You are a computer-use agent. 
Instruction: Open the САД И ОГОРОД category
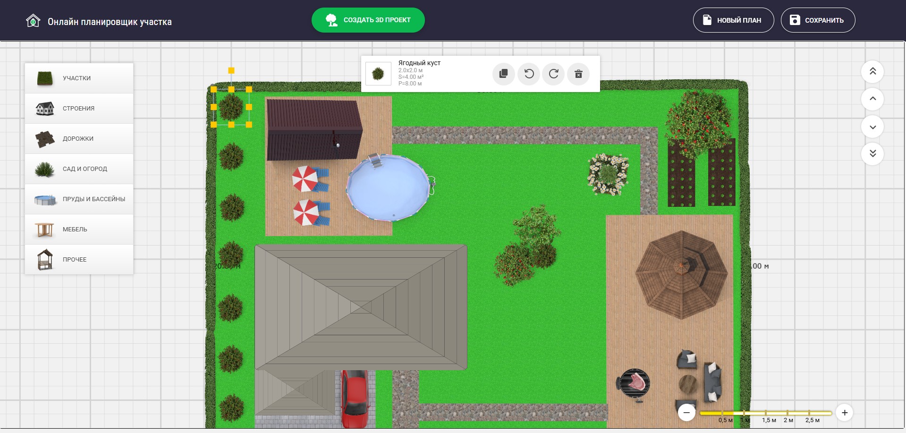(79, 169)
